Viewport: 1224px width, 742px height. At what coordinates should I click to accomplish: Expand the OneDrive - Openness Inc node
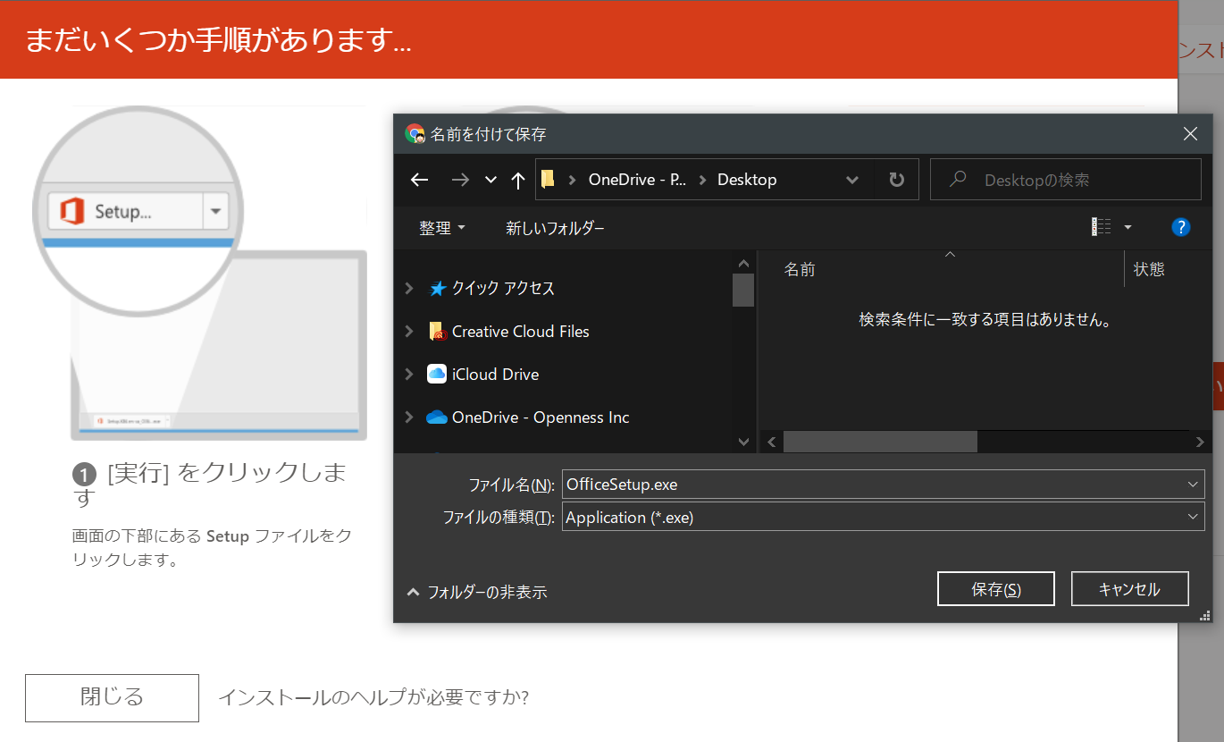coord(409,417)
